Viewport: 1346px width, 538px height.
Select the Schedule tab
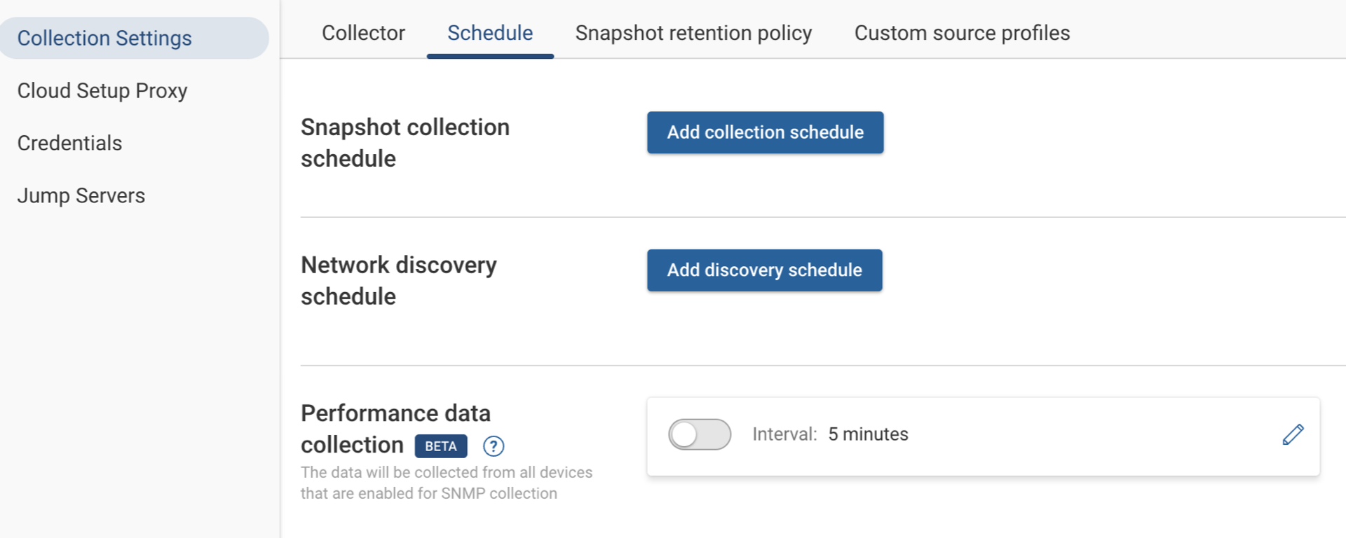[489, 32]
